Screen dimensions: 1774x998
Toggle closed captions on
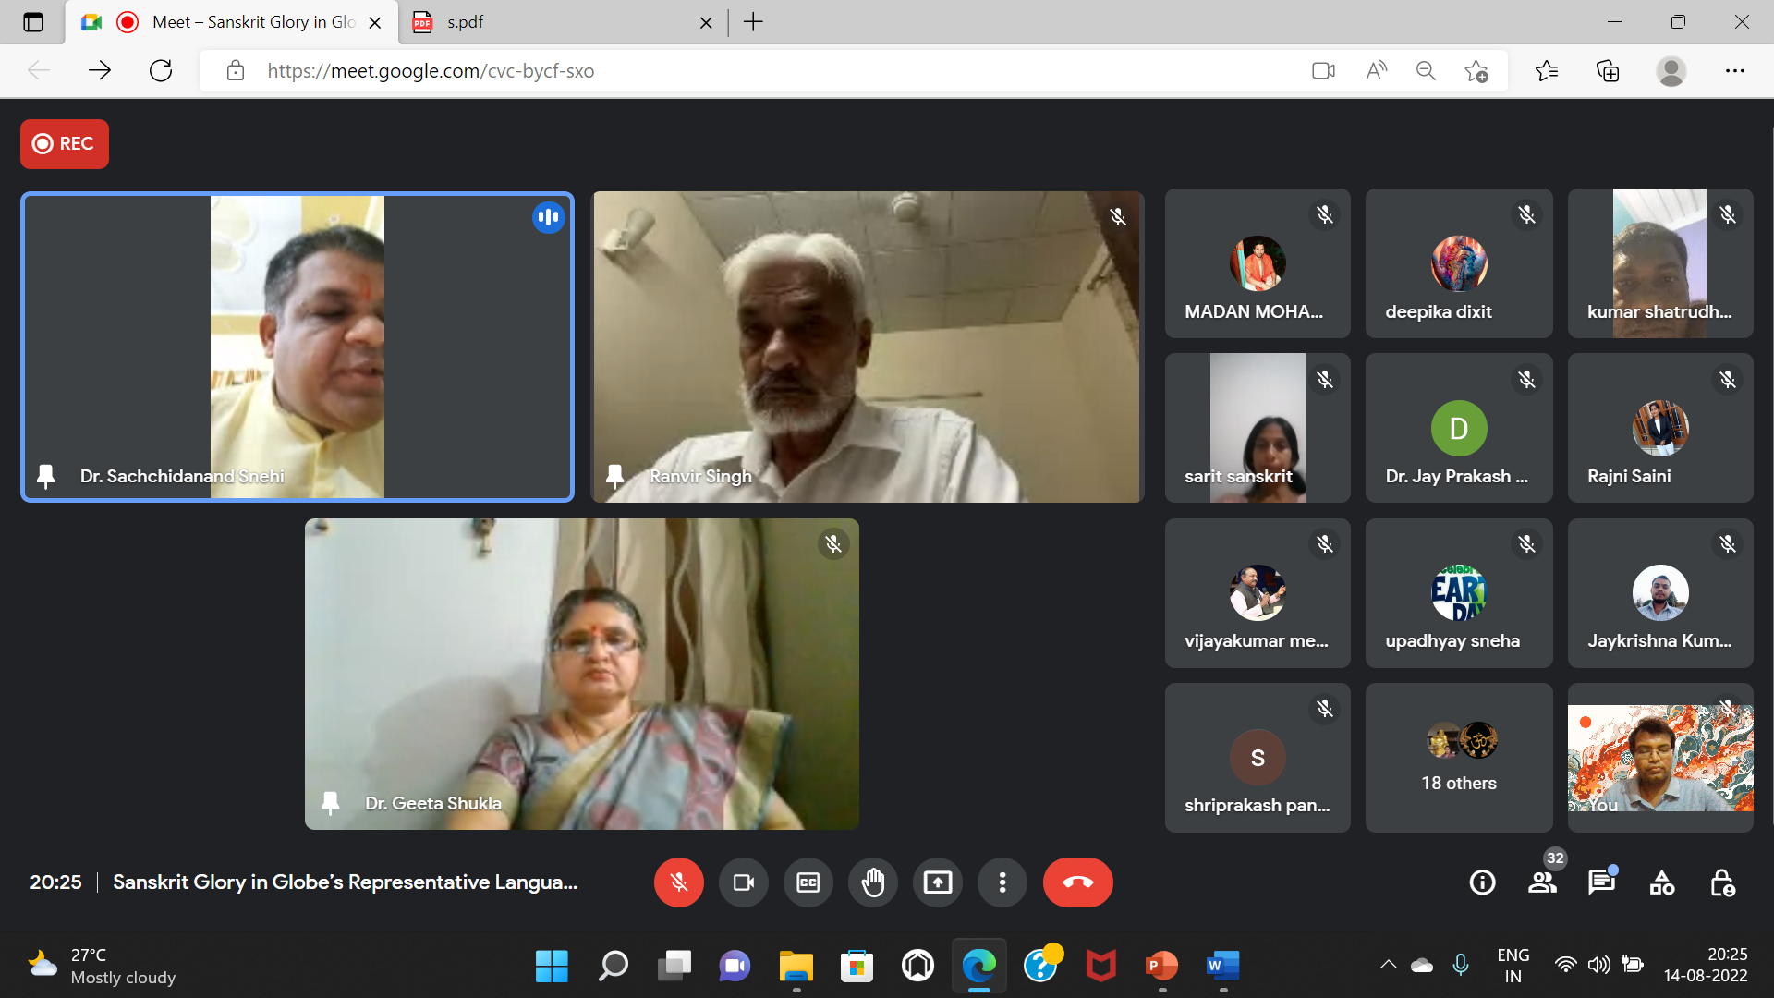click(x=808, y=882)
